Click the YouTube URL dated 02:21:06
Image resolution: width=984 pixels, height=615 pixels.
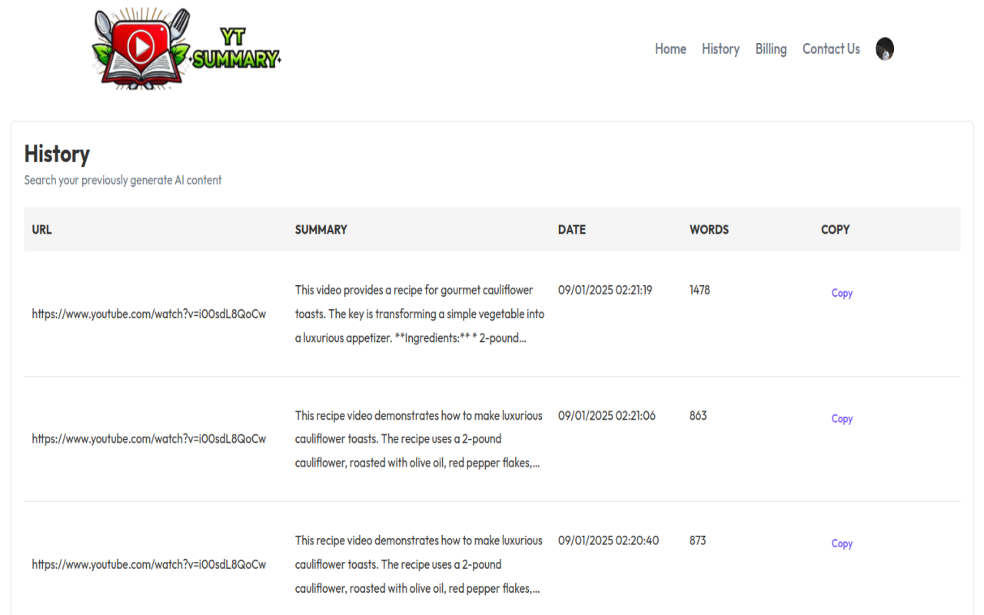pyautogui.click(x=149, y=439)
